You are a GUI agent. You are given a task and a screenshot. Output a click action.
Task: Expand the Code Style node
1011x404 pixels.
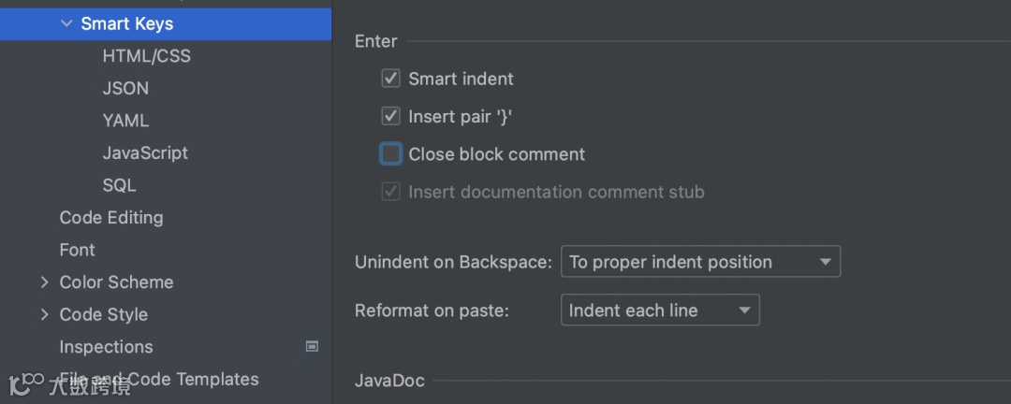[44, 315]
